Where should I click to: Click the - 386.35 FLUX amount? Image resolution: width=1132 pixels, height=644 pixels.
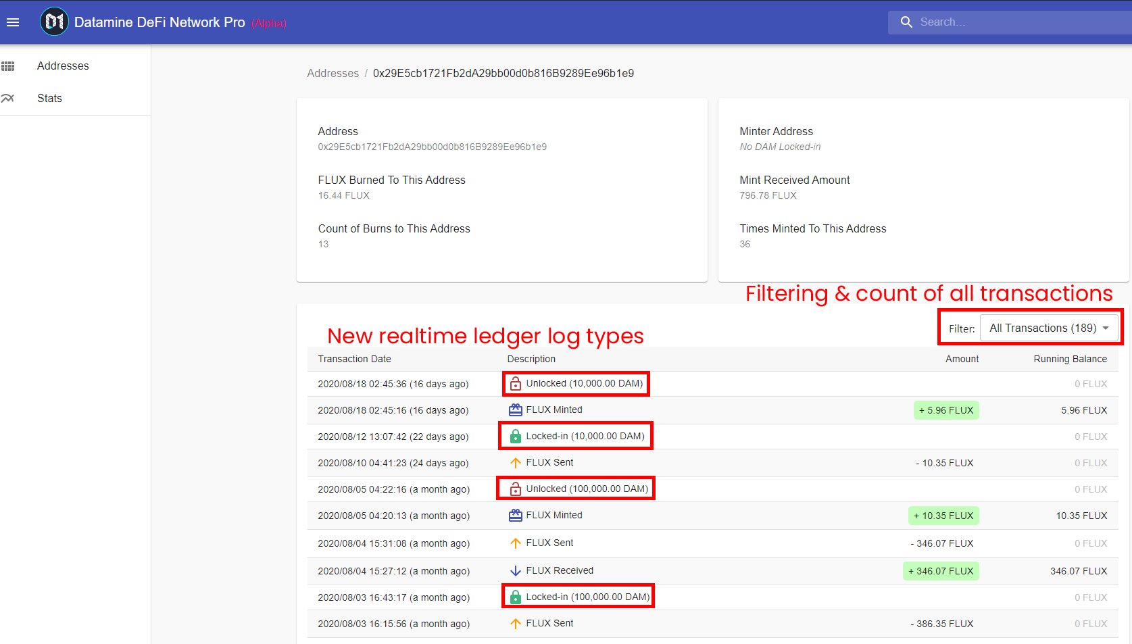942,624
